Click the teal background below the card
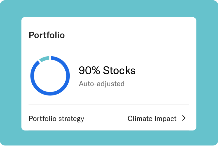 click(x=109, y=138)
